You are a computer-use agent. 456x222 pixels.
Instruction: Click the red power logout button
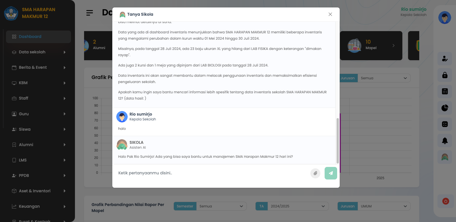445,201
